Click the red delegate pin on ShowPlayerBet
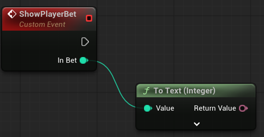 pos(89,18)
